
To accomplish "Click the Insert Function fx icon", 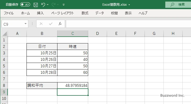I will (60, 24).
